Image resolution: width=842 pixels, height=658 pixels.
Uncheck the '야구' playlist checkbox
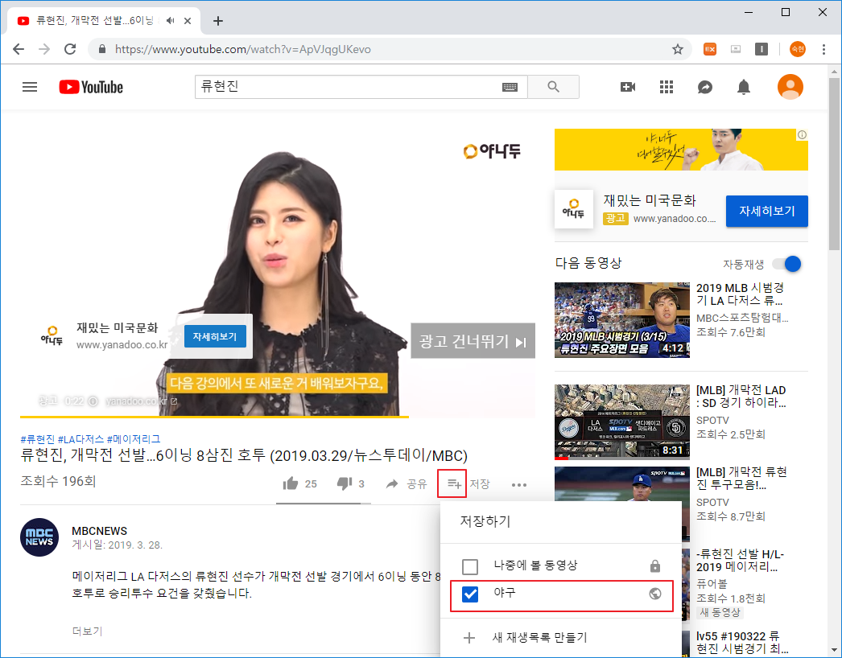pos(470,594)
